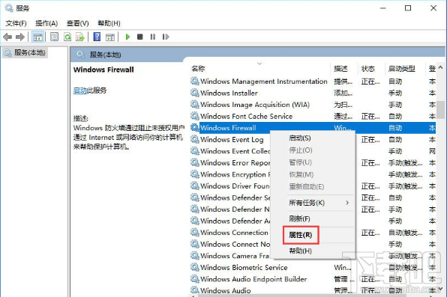Click 服务(本地) header in details pane

pyautogui.click(x=105, y=55)
